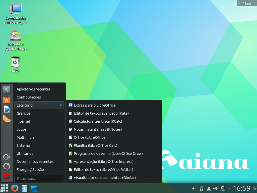Viewport: 257px width, 193px height.
Task: Open Aplicativos recentes menu category
Action: (x=39, y=89)
